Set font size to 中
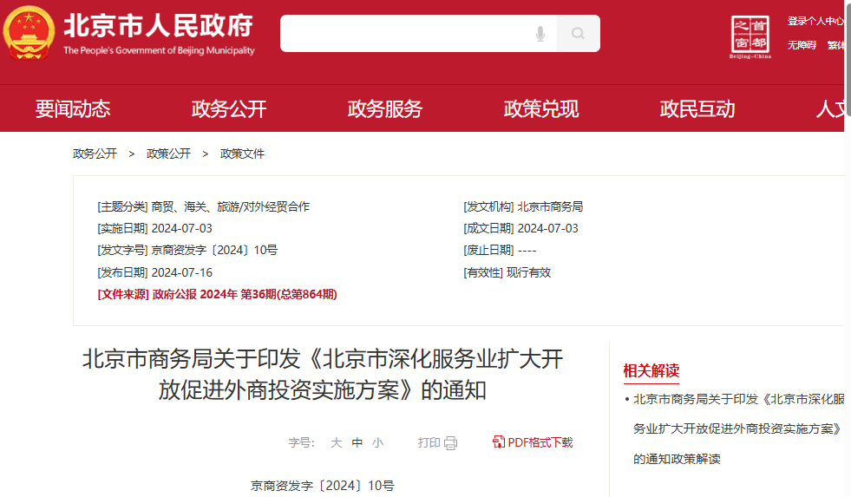Viewport: 851px width, 497px height. click(x=357, y=443)
